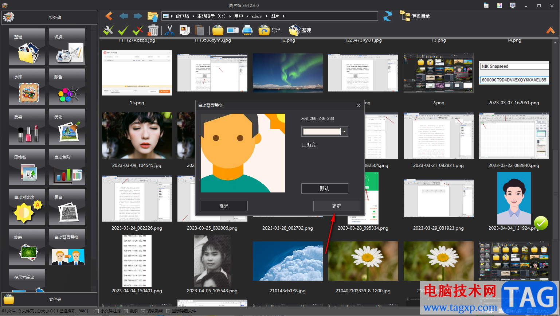Go forward with blue right arrow
The height and width of the screenshot is (316, 560).
click(x=138, y=16)
